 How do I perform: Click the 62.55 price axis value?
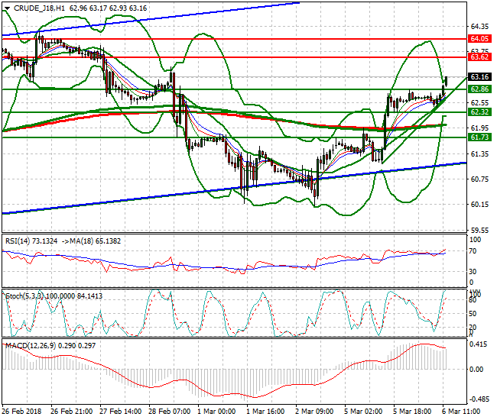(x=479, y=103)
